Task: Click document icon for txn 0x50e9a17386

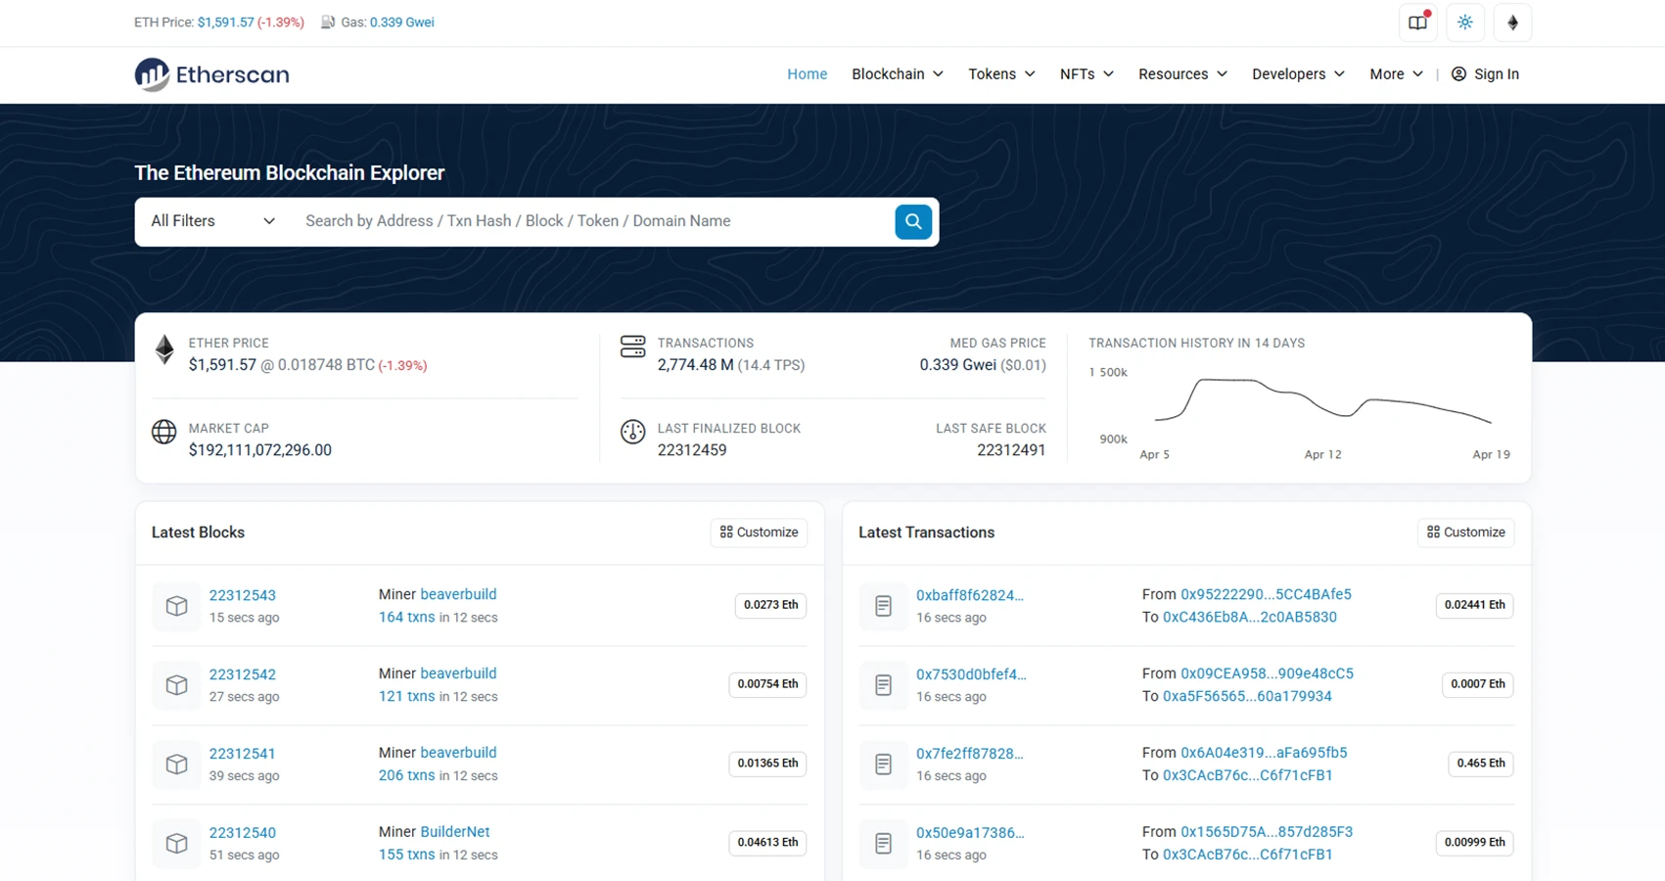Action: click(x=883, y=843)
